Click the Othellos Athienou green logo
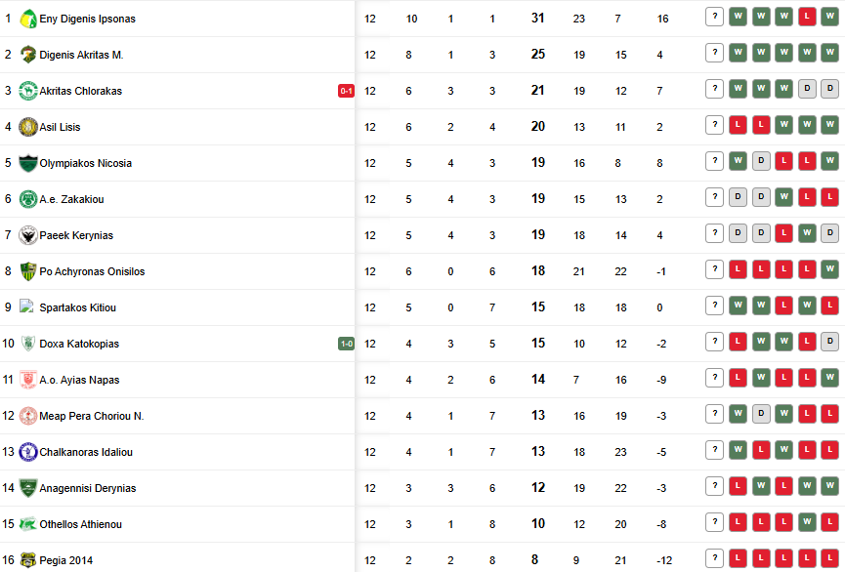This screenshot has height=572, width=845. pos(28,524)
